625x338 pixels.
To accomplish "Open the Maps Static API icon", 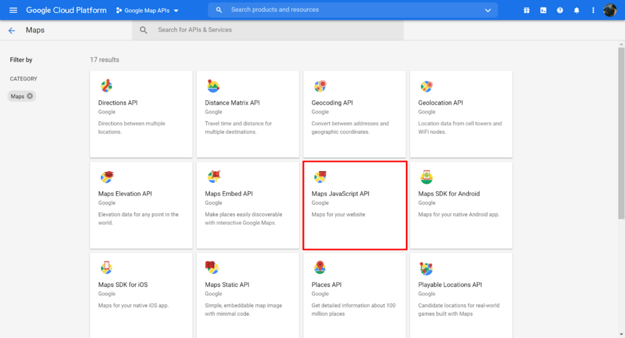I will tap(212, 267).
